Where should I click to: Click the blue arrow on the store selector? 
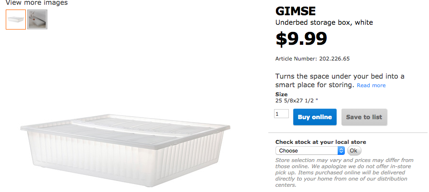pos(341,151)
